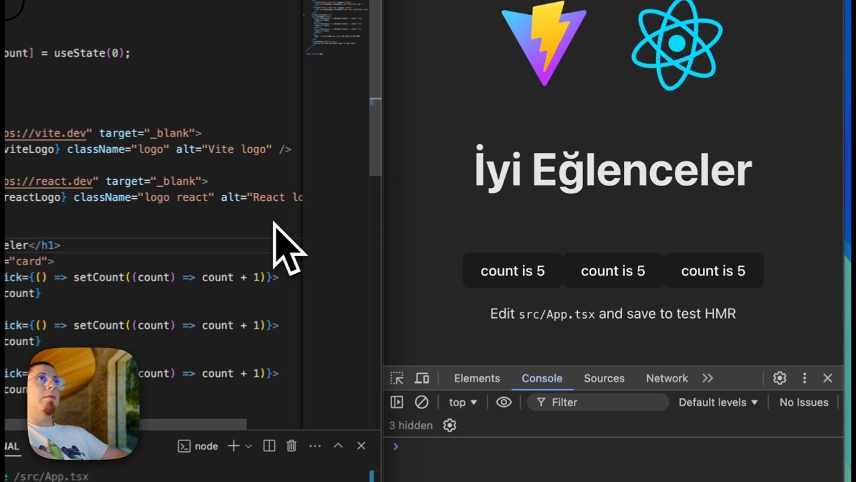Click the useState(0) code line

[68, 53]
